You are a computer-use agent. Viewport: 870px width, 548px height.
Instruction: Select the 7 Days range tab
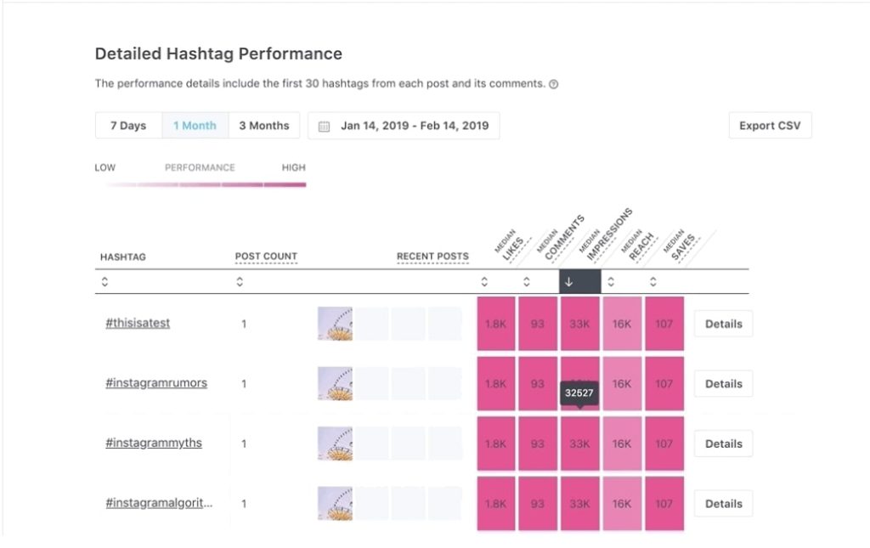(x=128, y=126)
